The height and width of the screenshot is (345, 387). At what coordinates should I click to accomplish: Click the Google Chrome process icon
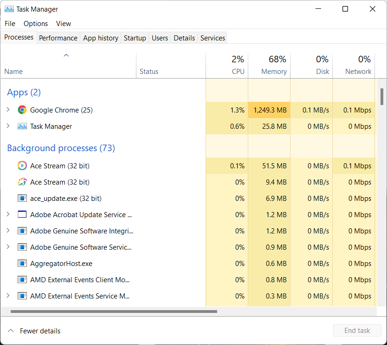[x=22, y=110]
